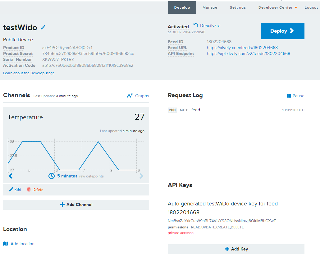Click Delete for the Temperature channel
The height and width of the screenshot is (257, 320).
pos(38,190)
